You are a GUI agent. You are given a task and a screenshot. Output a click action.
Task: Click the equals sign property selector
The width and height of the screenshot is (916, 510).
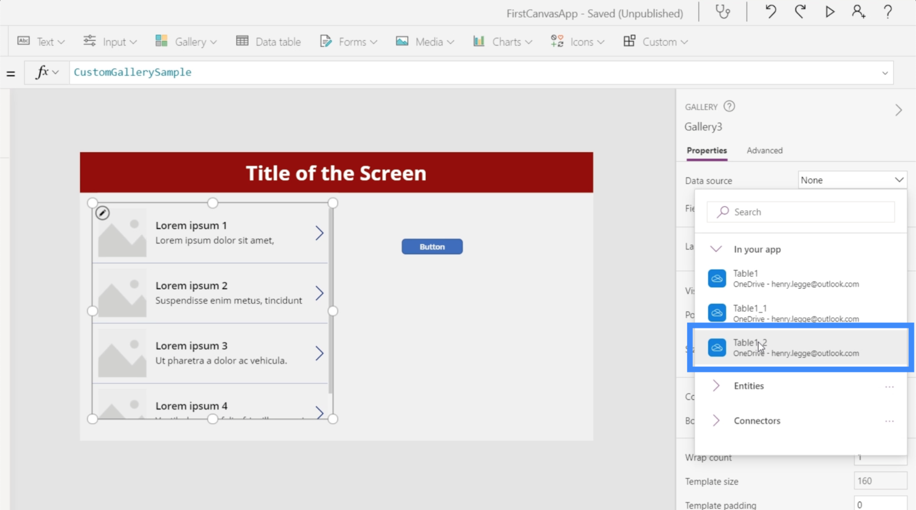(x=10, y=73)
